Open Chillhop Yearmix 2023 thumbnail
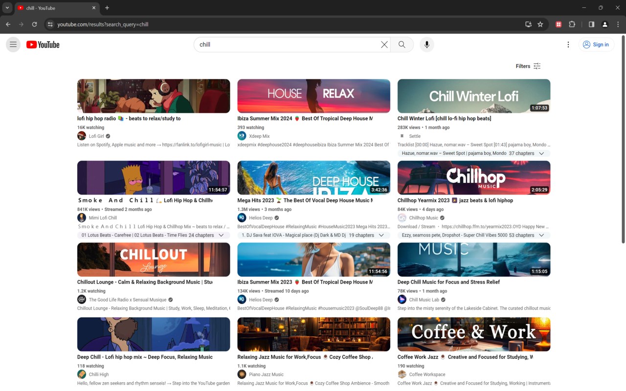 (x=474, y=177)
